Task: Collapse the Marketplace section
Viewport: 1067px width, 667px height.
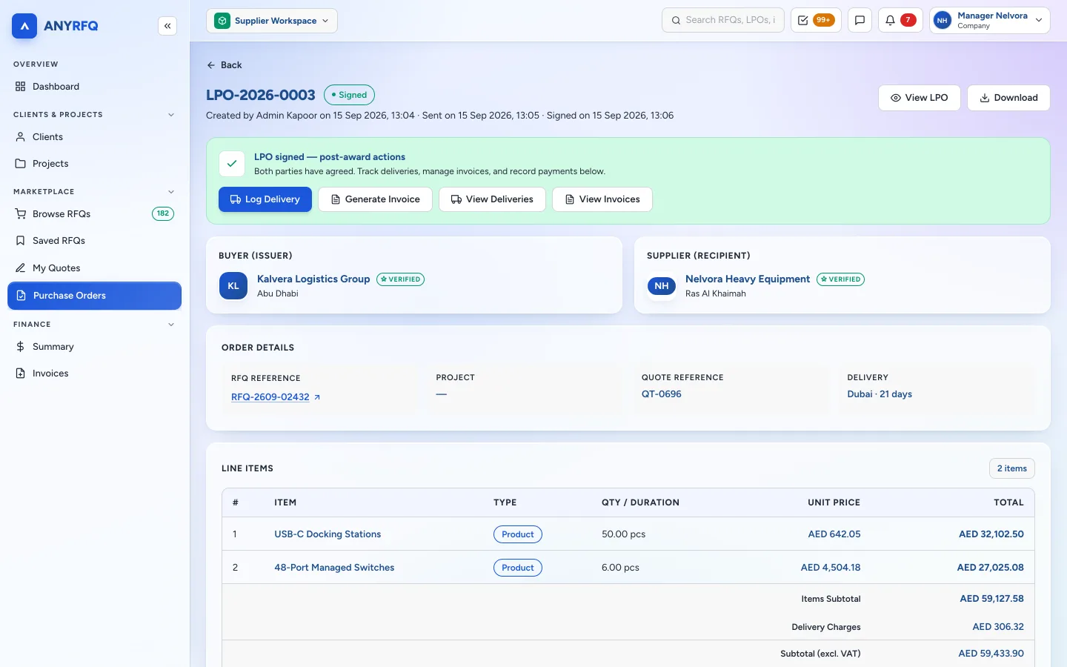Action: [x=171, y=192]
